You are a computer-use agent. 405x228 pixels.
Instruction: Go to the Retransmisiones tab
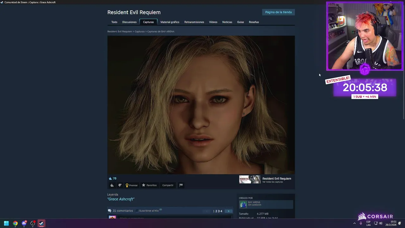tap(194, 22)
